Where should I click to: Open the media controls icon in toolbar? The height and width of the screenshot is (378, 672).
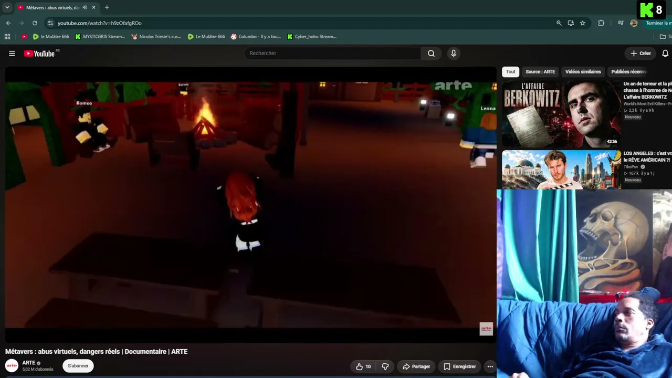(x=621, y=23)
